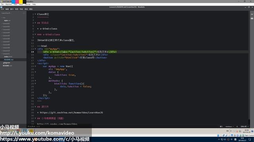This screenshot has height=142, width=254.
Task: Expand the Lesson10 folder
Action: [6, 51]
